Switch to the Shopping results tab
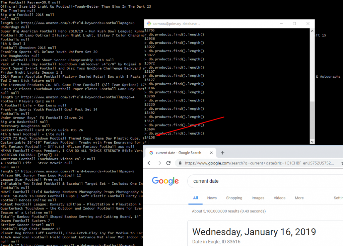 click(234, 198)
